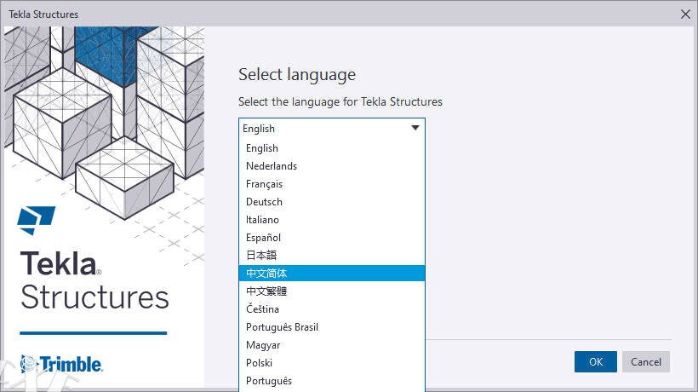Select Nederlands from the language list

click(272, 166)
